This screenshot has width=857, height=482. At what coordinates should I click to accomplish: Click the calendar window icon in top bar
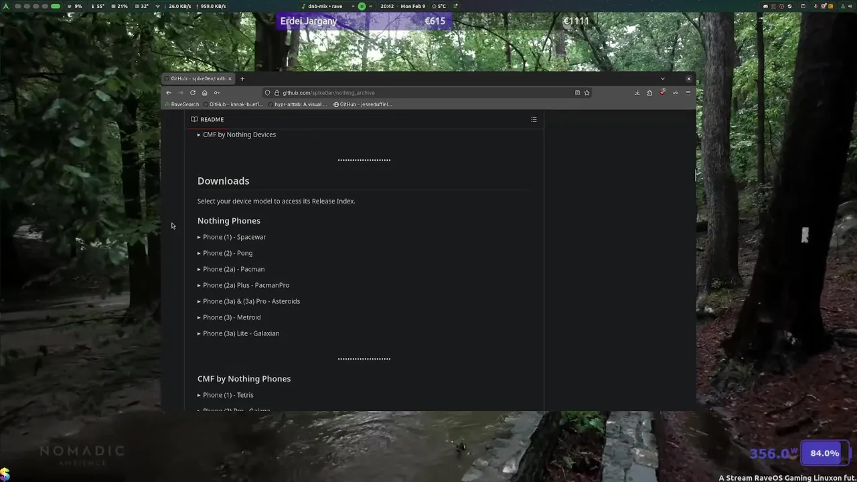803,6
